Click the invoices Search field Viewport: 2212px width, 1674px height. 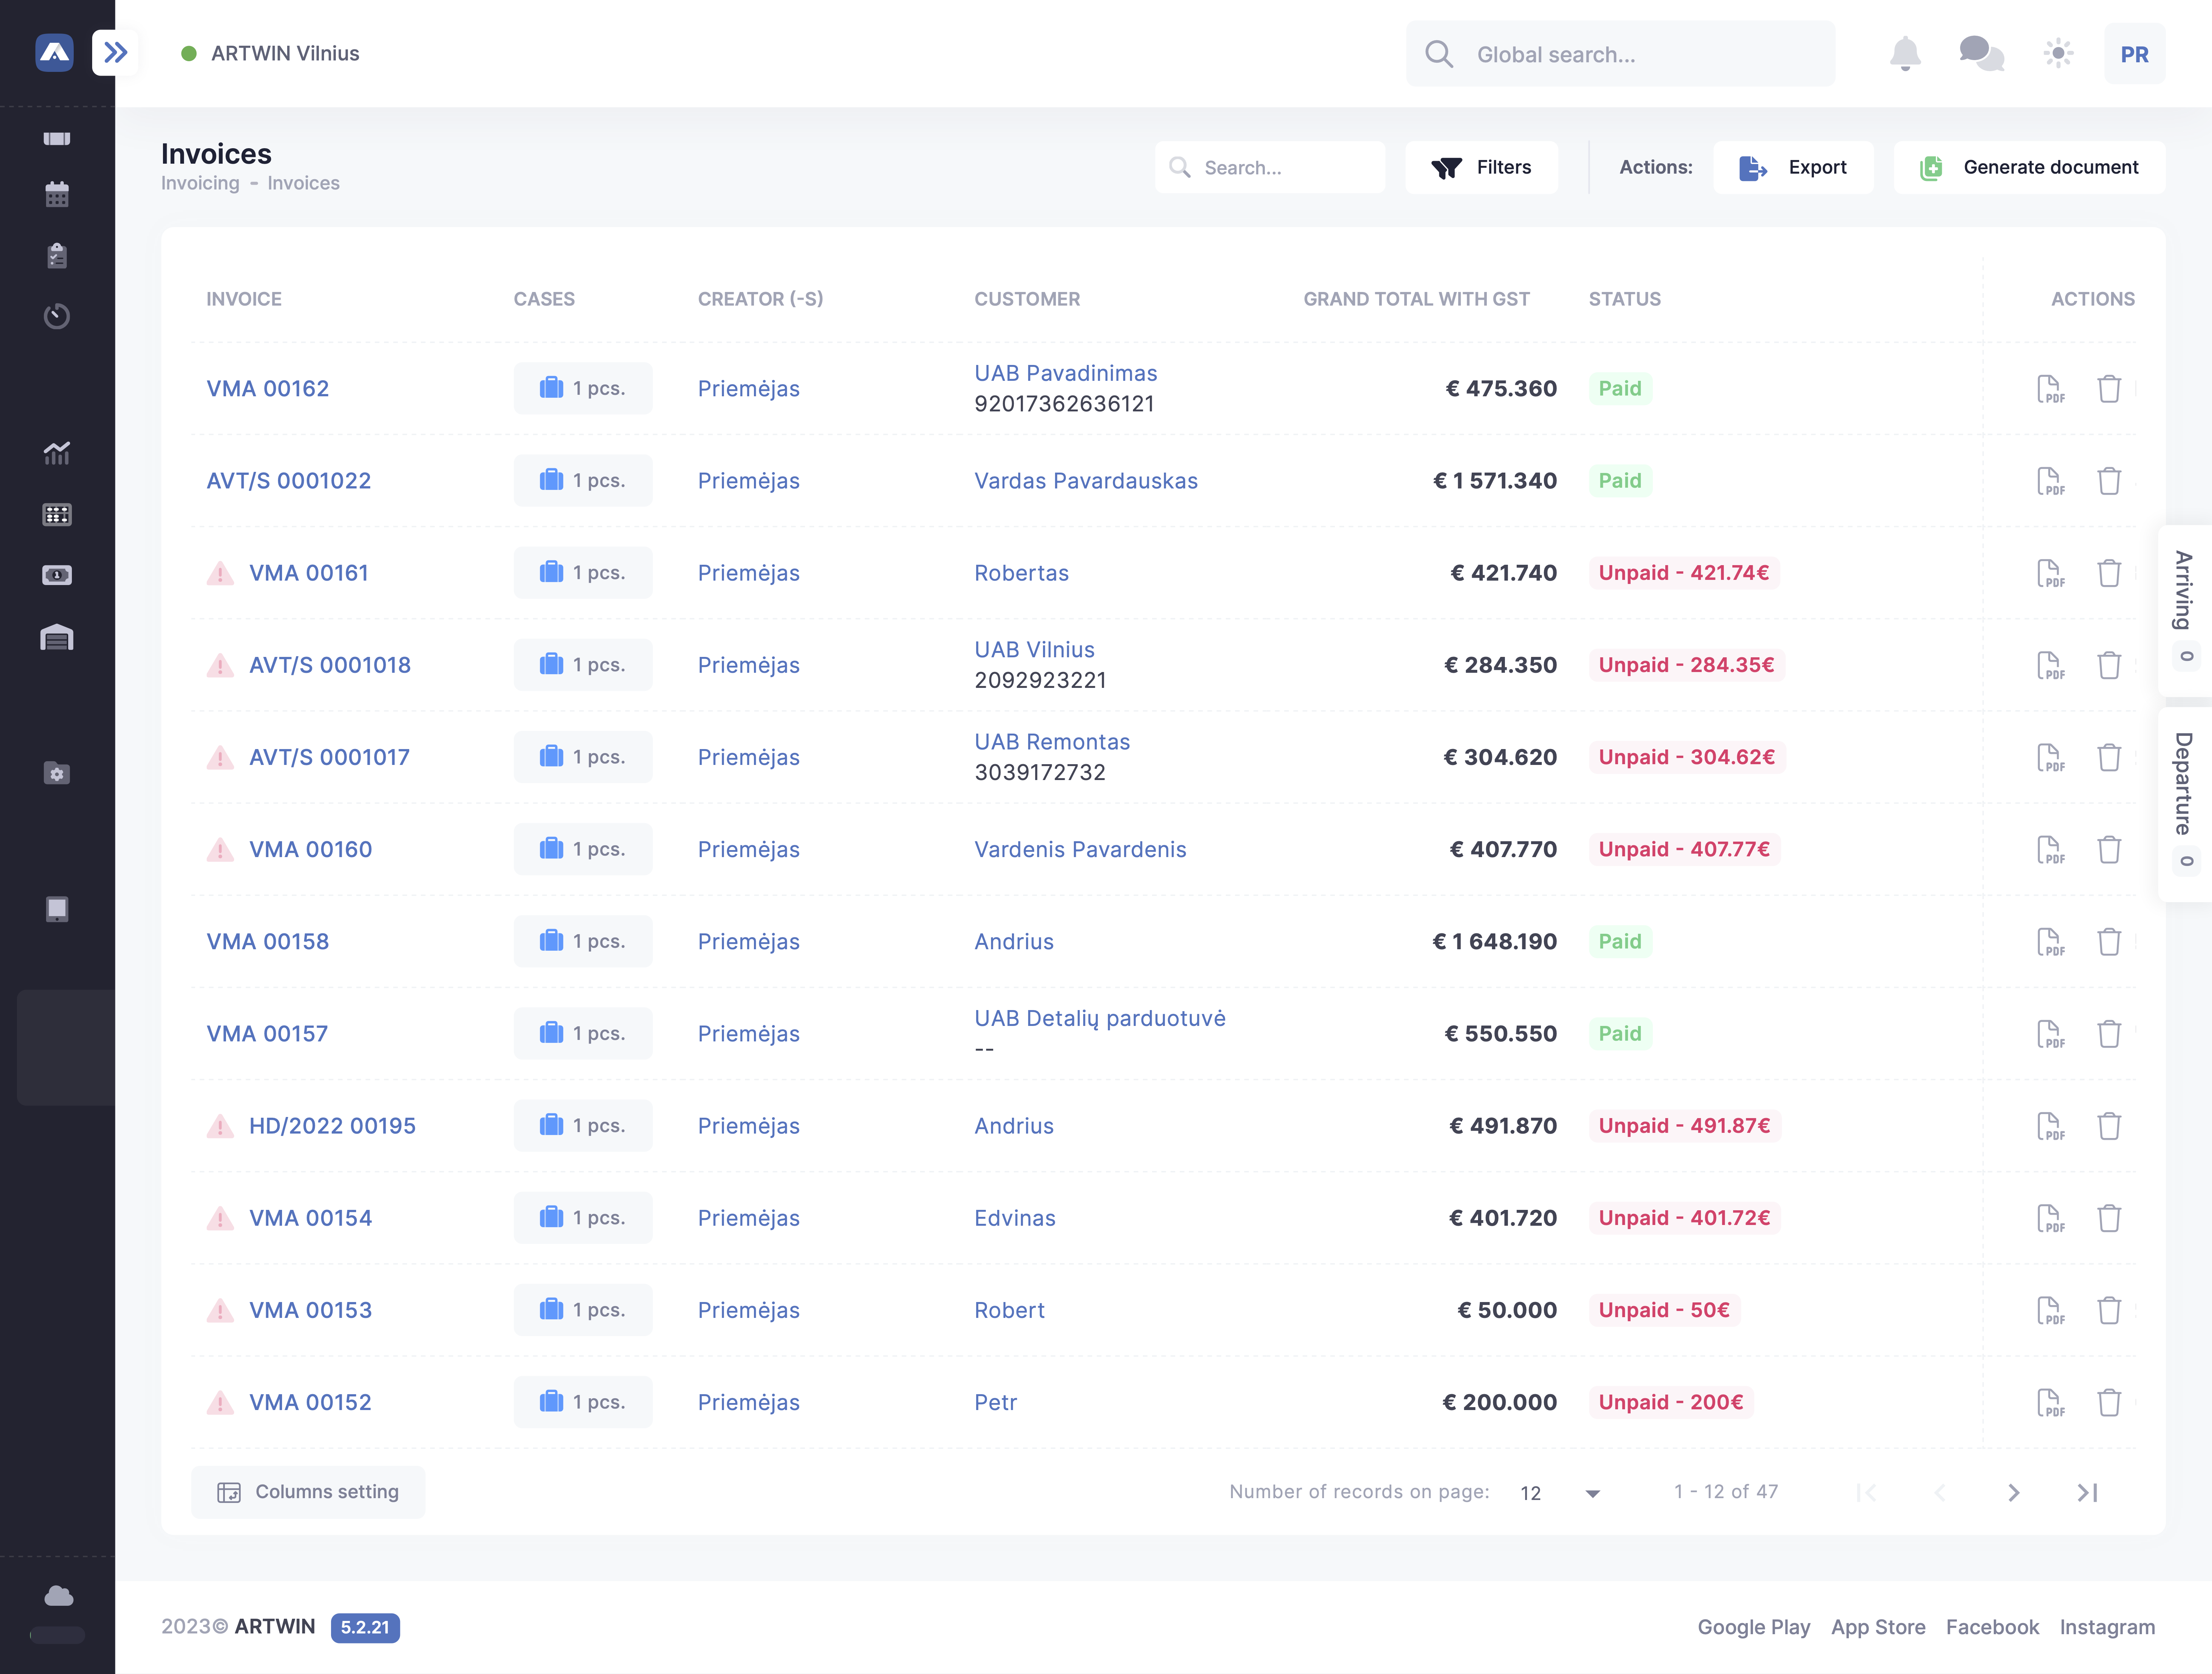[x=1270, y=167]
